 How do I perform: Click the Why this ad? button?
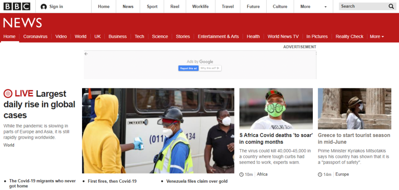pos(210,68)
